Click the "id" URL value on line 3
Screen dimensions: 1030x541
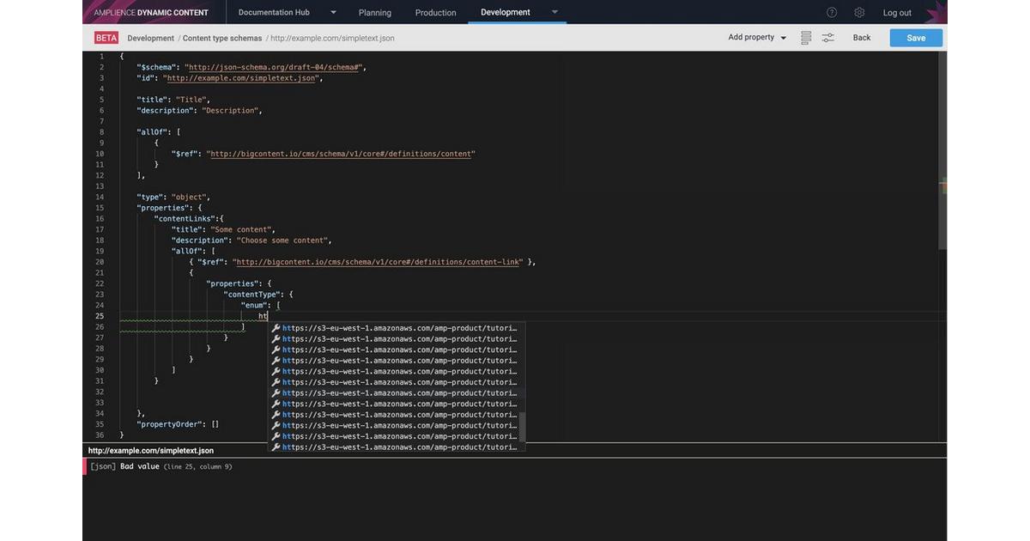(x=243, y=78)
